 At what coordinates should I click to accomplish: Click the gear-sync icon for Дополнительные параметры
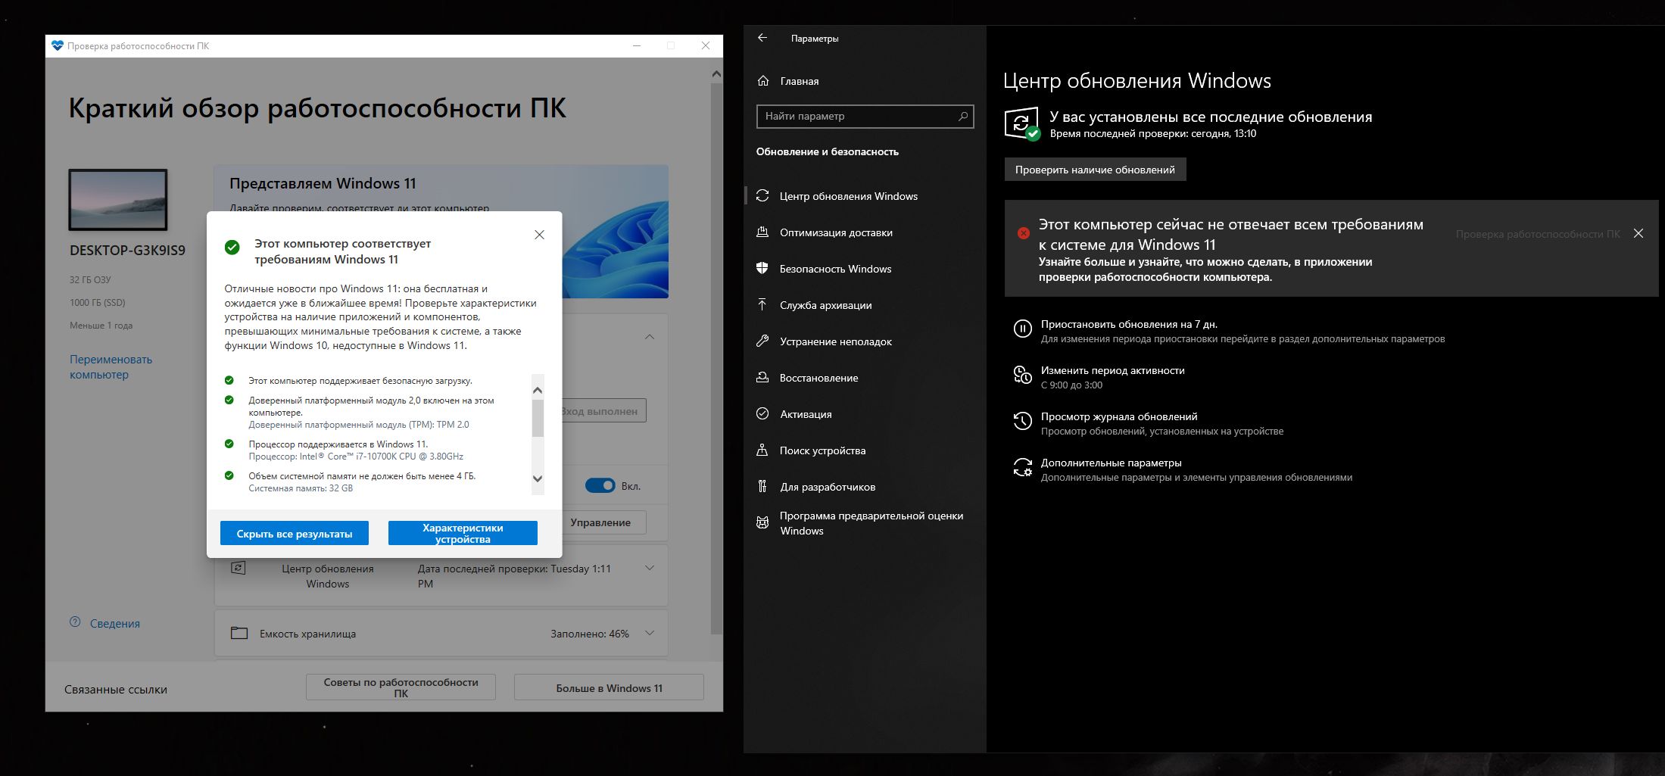[x=1022, y=467]
